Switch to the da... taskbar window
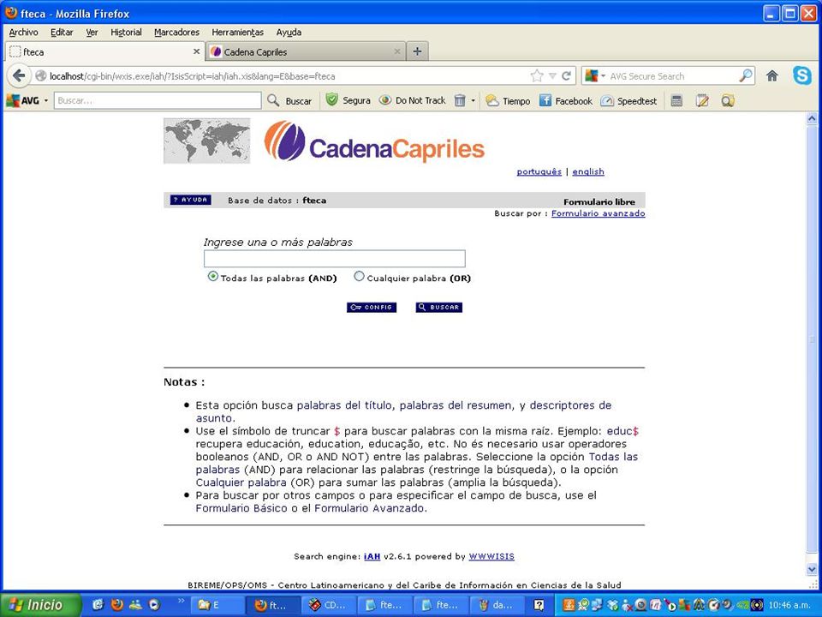 pyautogui.click(x=496, y=604)
